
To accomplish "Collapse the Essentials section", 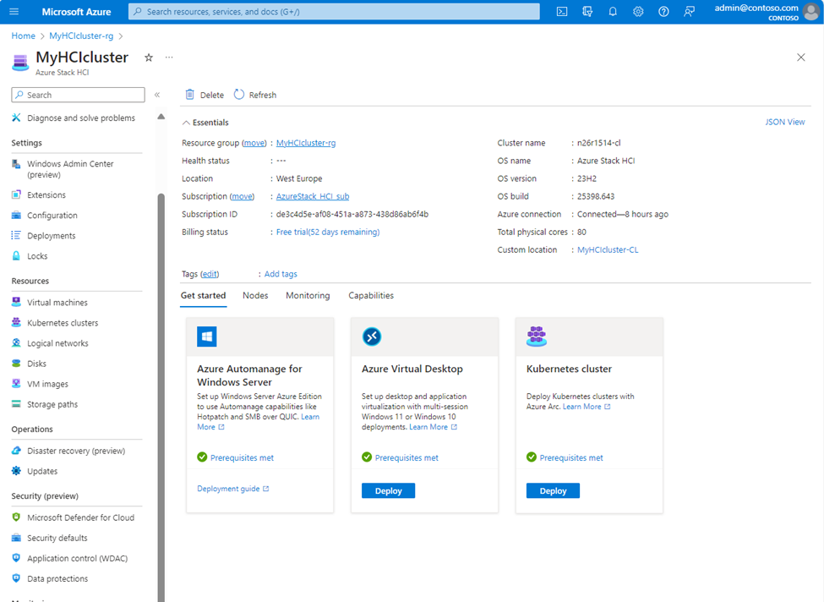I will click(x=186, y=123).
